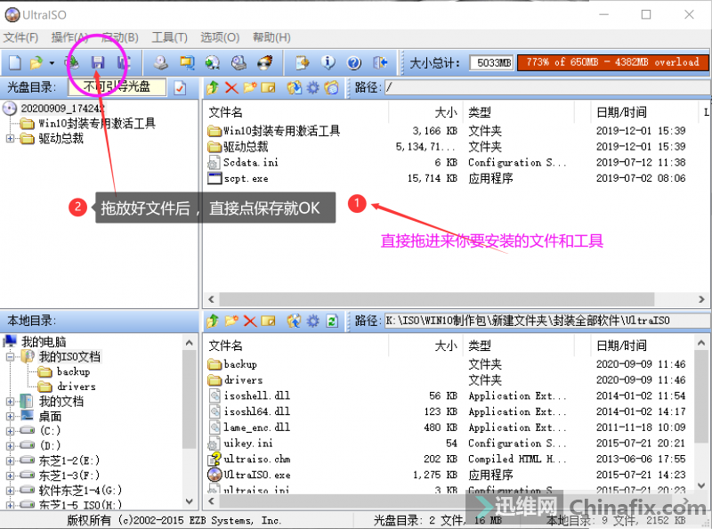The height and width of the screenshot is (529, 712).
Task: Expand the (C:) drive node
Action: pos(10,431)
